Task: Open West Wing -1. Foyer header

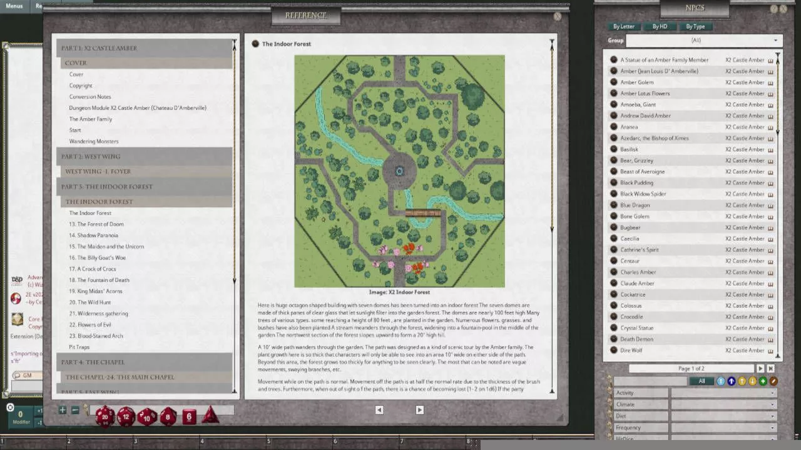Action: click(146, 171)
